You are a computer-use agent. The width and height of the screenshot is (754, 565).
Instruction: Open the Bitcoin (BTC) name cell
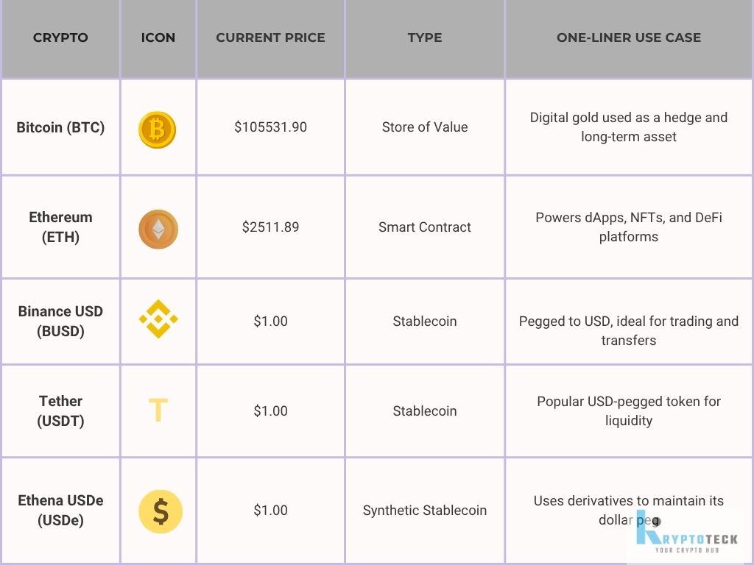click(60, 127)
